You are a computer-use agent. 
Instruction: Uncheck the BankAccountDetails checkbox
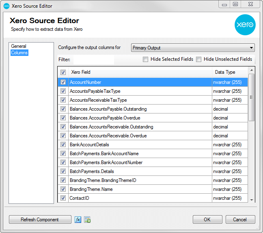(x=63, y=144)
